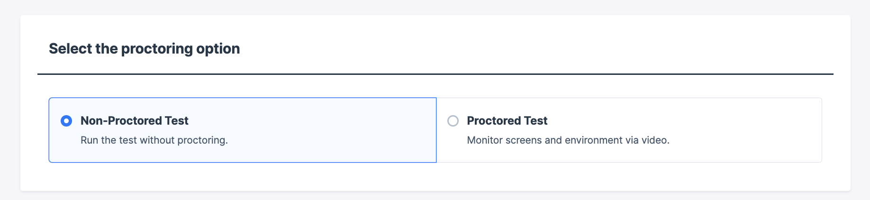870x200 pixels.
Task: Click the "Proctored Test" label text
Action: (x=507, y=121)
